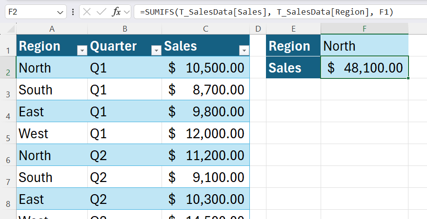The width and height of the screenshot is (427, 219).
Task: Click inside the SUMIFS formula bar
Action: 281,12
